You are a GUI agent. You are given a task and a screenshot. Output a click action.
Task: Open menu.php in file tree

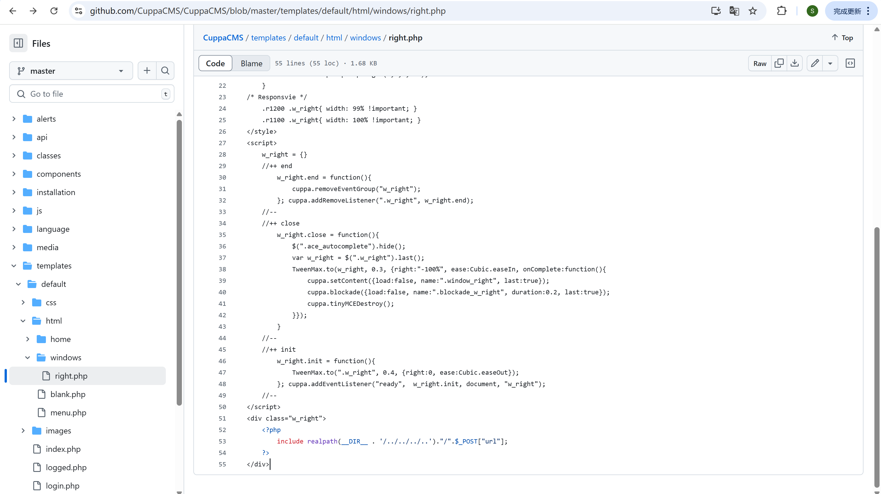click(x=68, y=413)
